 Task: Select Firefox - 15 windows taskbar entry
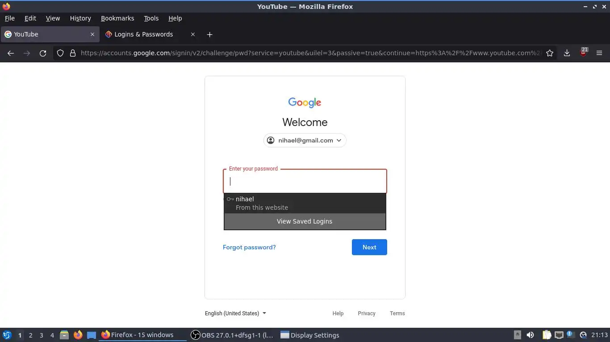pyautogui.click(x=142, y=335)
